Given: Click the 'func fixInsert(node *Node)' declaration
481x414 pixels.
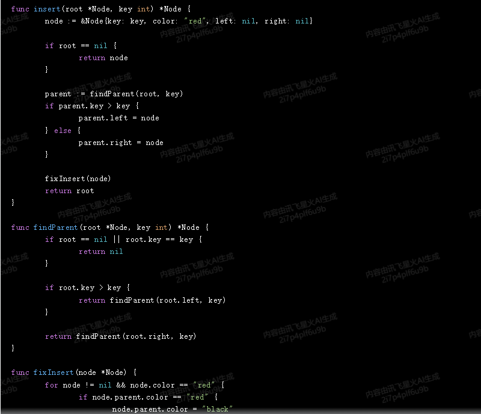Looking at the screenshot, I should [x=74, y=372].
